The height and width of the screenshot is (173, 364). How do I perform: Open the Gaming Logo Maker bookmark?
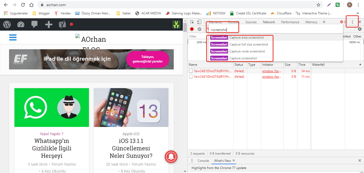[x=184, y=13]
